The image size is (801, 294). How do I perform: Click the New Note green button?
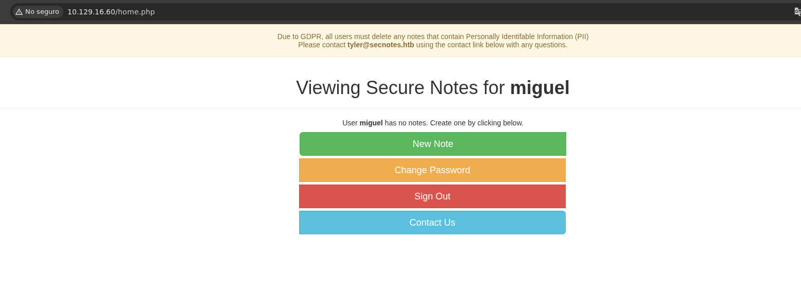point(432,144)
